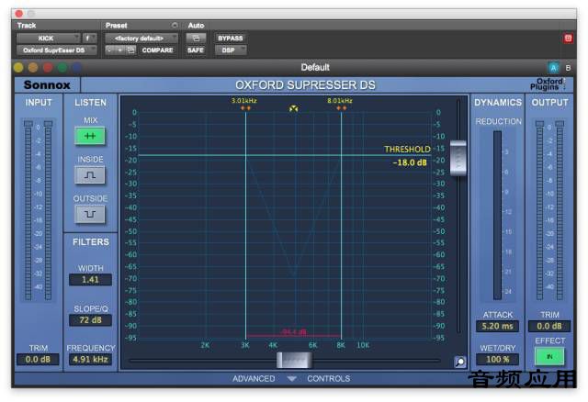Screen dimensions: 588x402
Task: Click the previous preset minus button
Action: click(x=109, y=50)
